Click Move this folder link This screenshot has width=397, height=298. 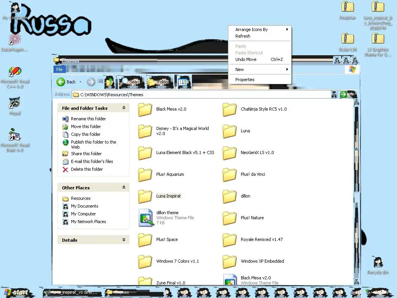click(x=86, y=126)
